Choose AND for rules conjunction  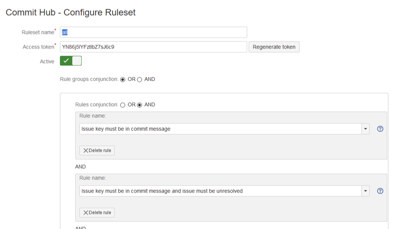[140, 105]
